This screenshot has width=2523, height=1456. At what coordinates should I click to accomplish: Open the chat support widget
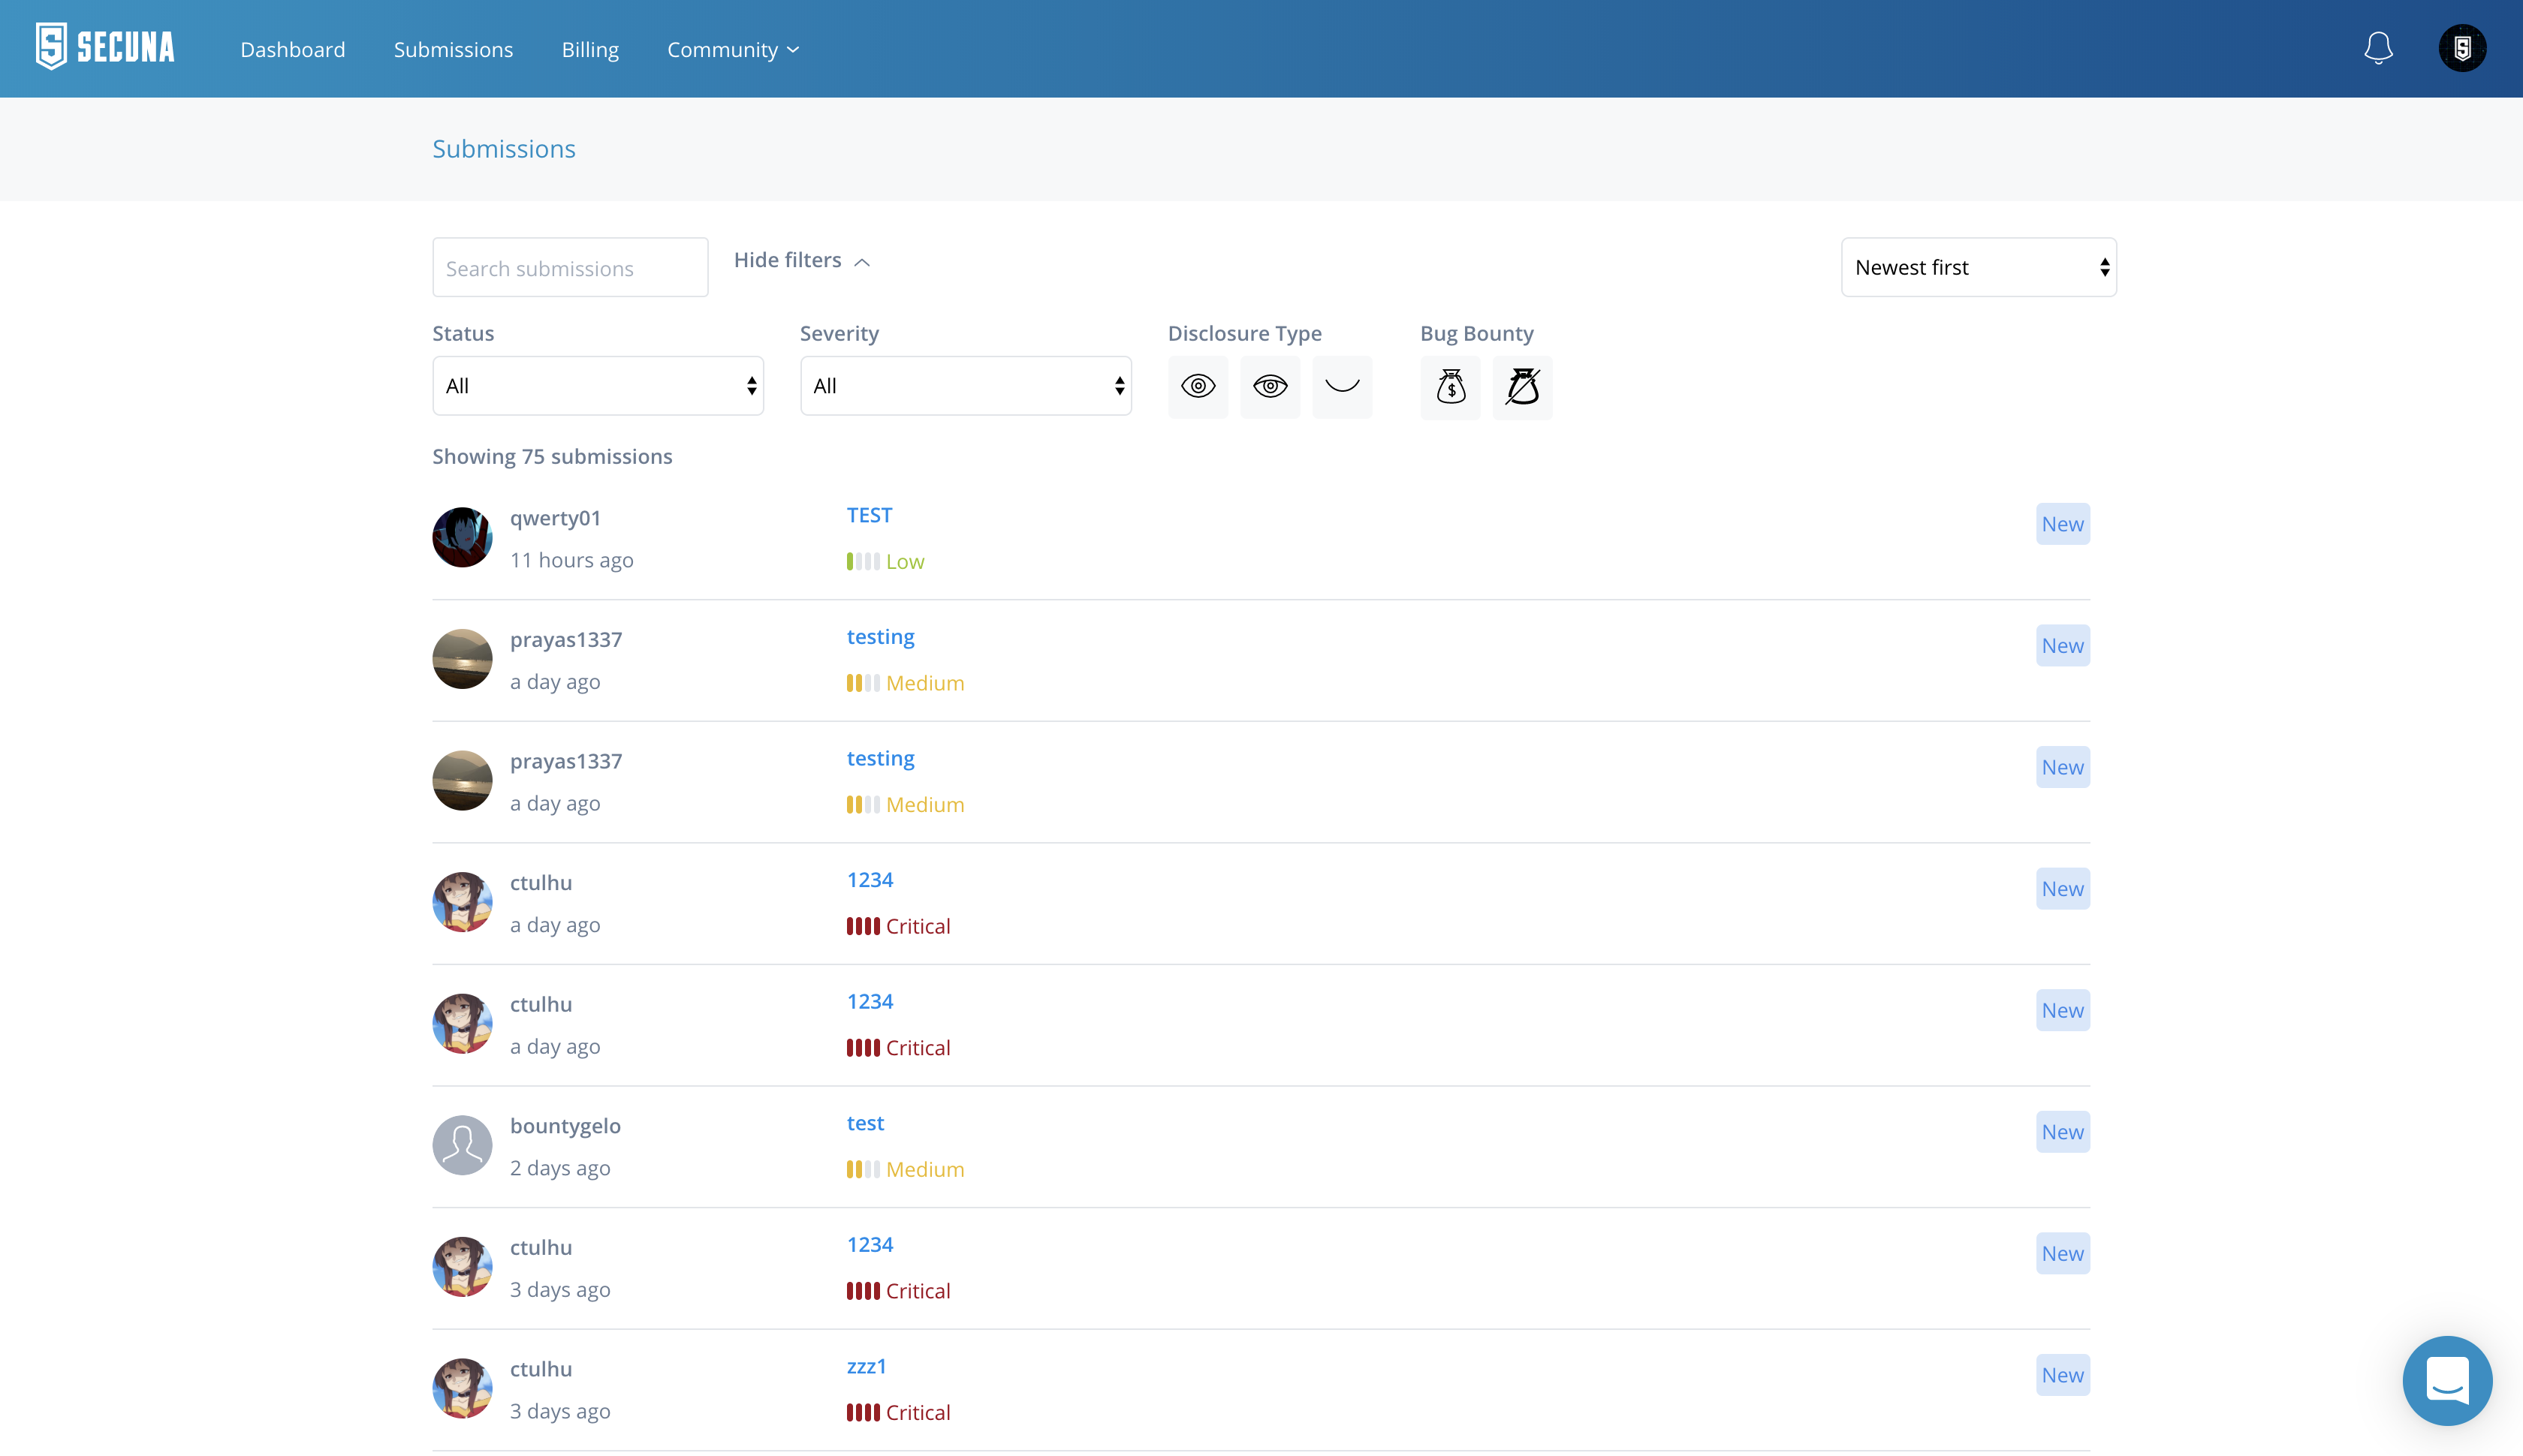tap(2447, 1380)
